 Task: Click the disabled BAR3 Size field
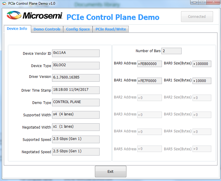[202, 115]
